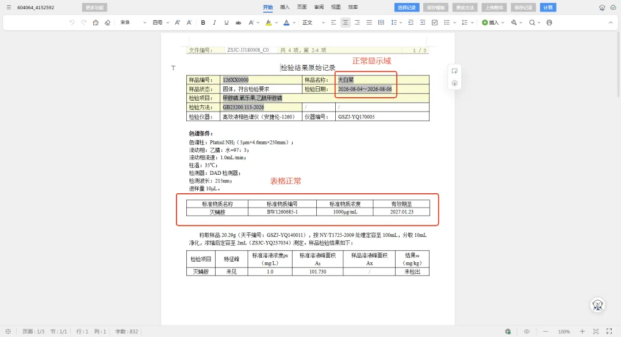This screenshot has width=621, height=337.
Task: Click the 100% zoom level
Action: pyautogui.click(x=564, y=331)
